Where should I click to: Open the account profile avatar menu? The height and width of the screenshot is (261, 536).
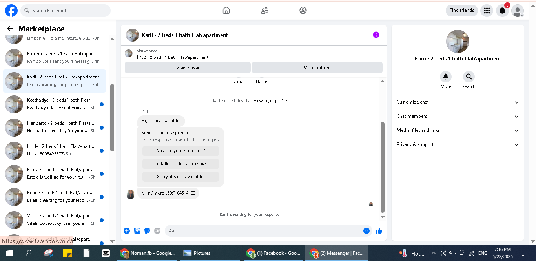pyautogui.click(x=518, y=11)
